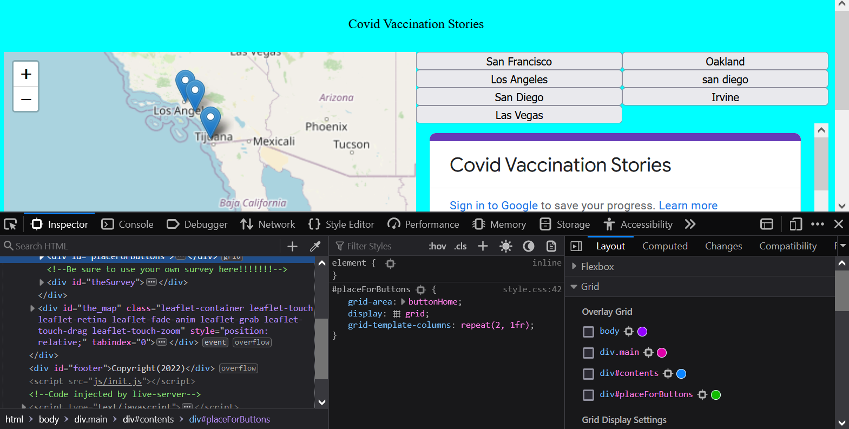Click the San Francisco button

pyautogui.click(x=518, y=61)
